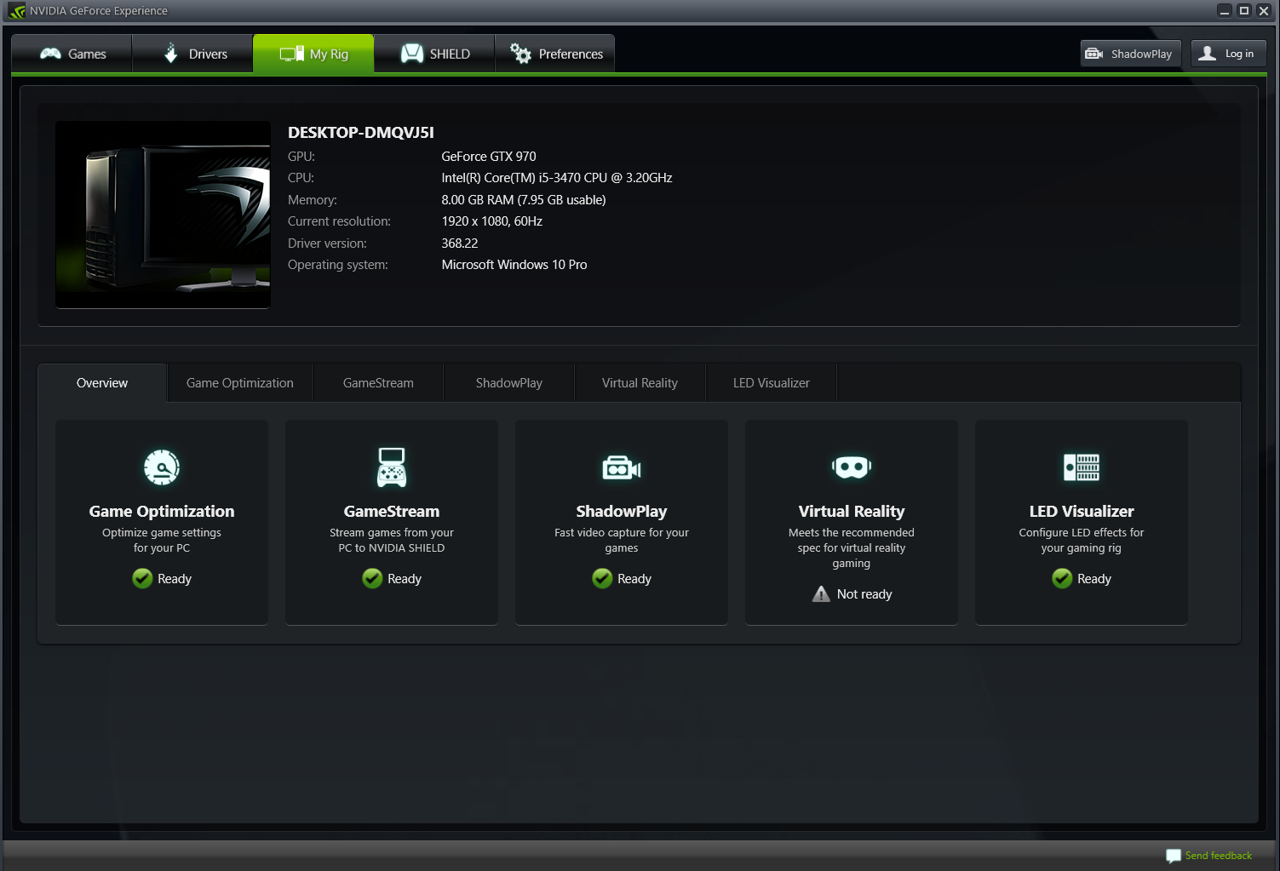
Task: Click the Drivers download arrow icon
Action: [x=171, y=54]
